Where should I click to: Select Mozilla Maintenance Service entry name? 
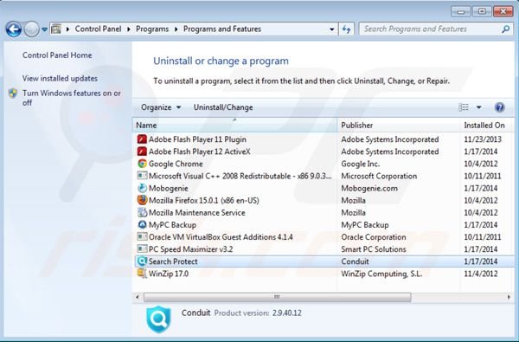click(x=197, y=213)
